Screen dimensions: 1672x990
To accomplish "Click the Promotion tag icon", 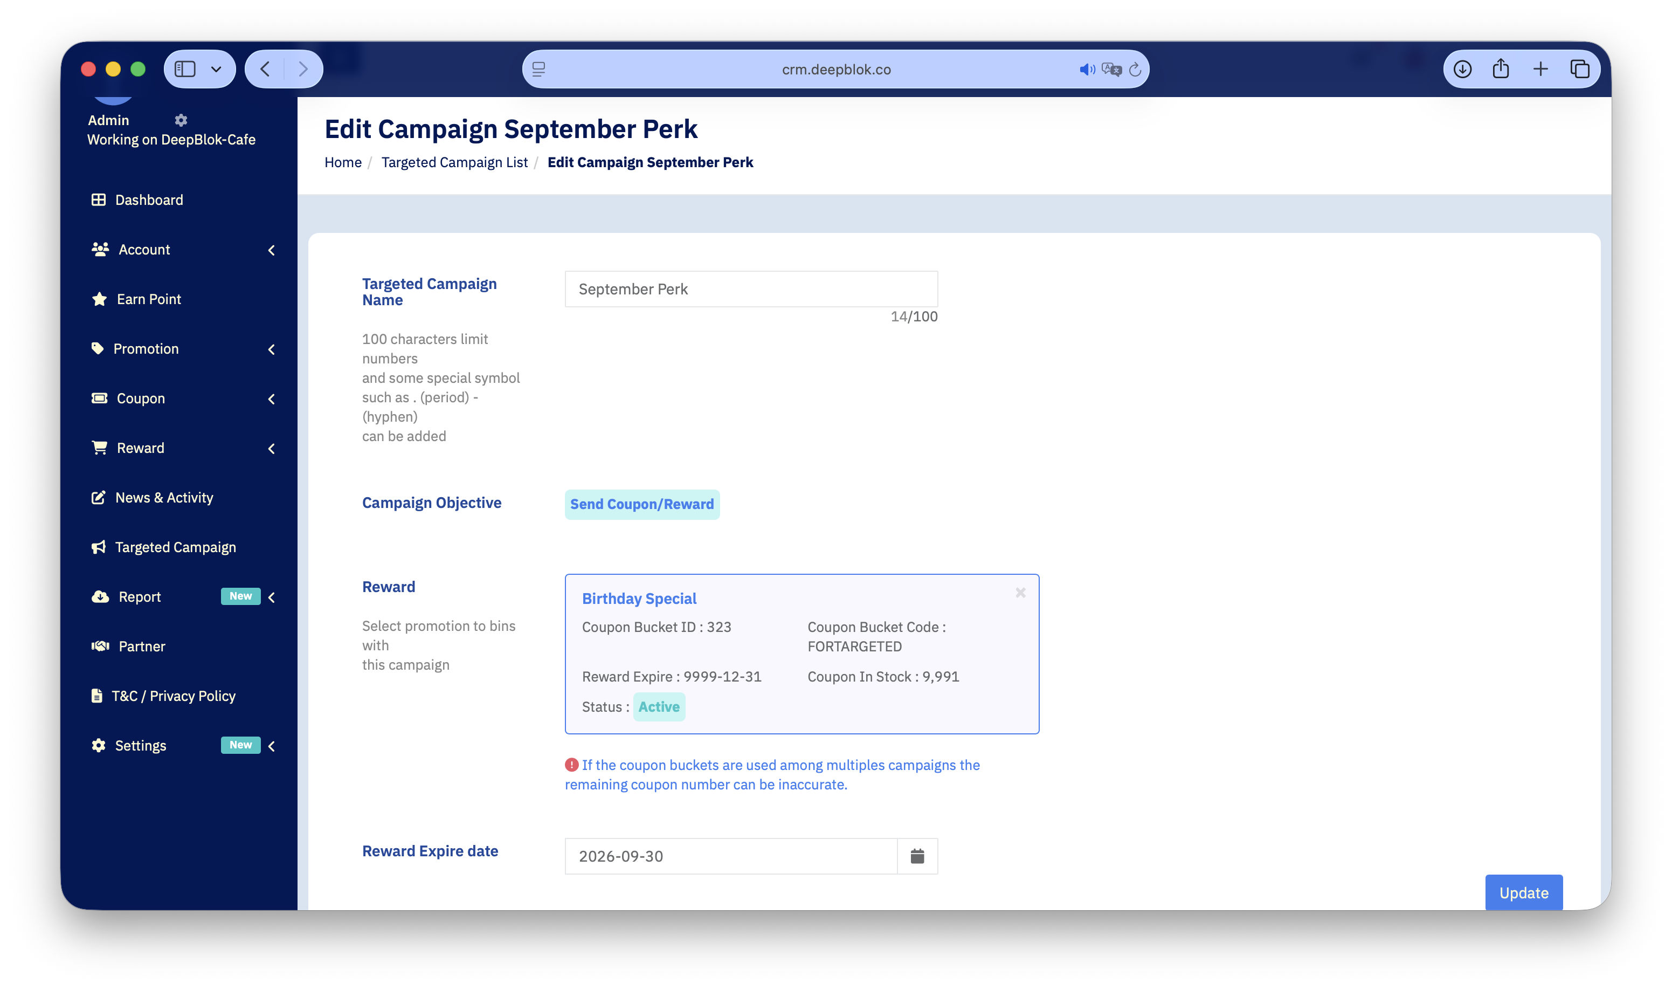I will pyautogui.click(x=98, y=348).
